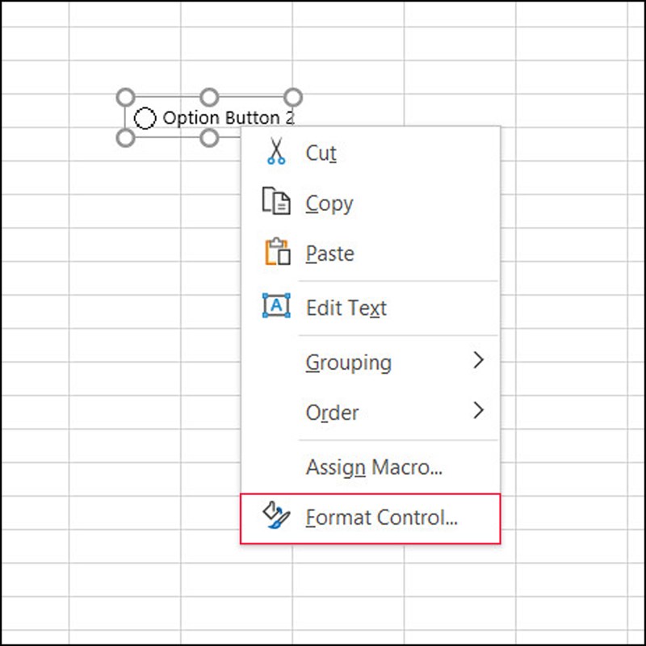This screenshot has height=646, width=646.
Task: Click the bottom-left selection handle
Action: (x=125, y=139)
